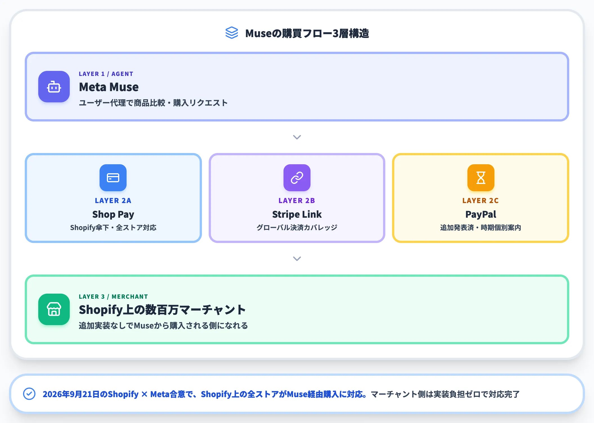Viewport: 594px width, 423px height.
Task: Click the robot icon in Meta Muse card
Action: pyautogui.click(x=54, y=87)
